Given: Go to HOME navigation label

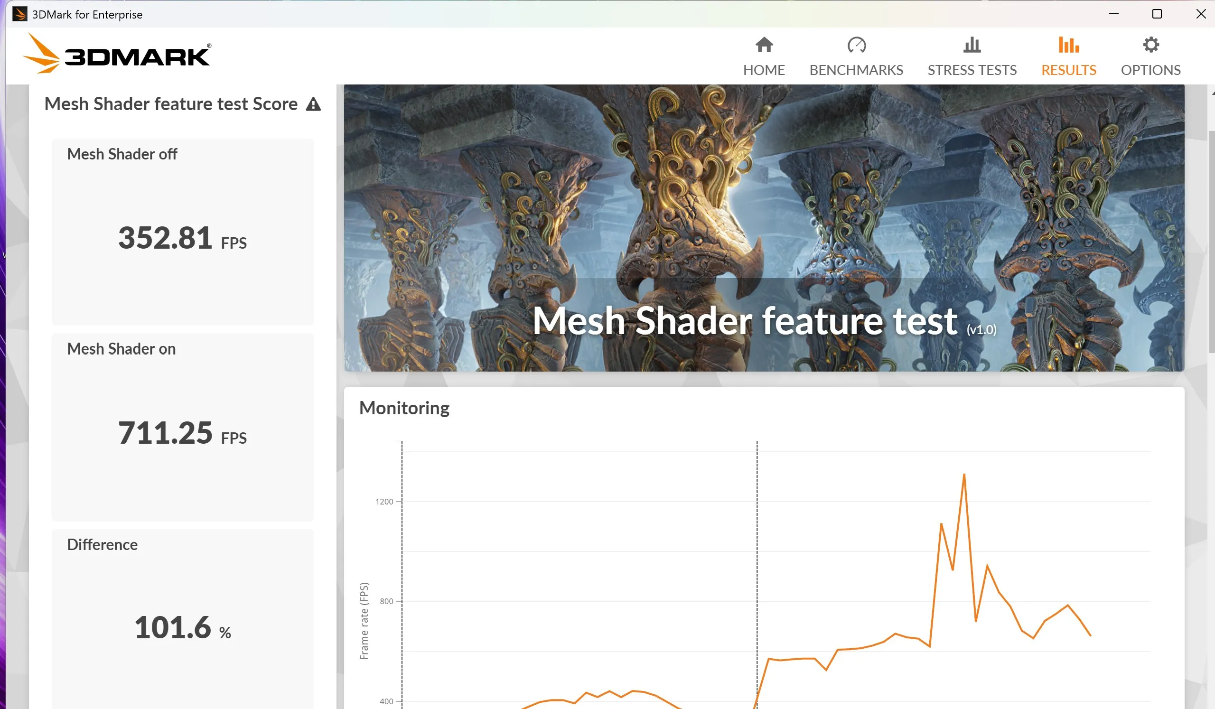Looking at the screenshot, I should 764,70.
